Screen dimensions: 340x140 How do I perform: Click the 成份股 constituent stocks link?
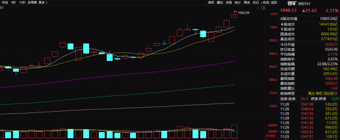[x=330, y=94]
